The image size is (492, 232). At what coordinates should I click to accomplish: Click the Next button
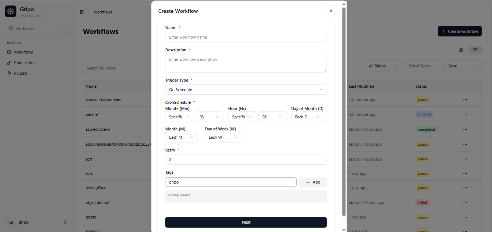[x=246, y=222]
